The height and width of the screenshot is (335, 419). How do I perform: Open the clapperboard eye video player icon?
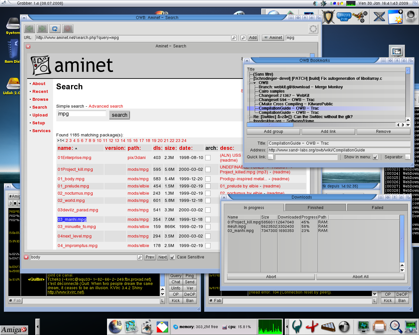pos(147,326)
